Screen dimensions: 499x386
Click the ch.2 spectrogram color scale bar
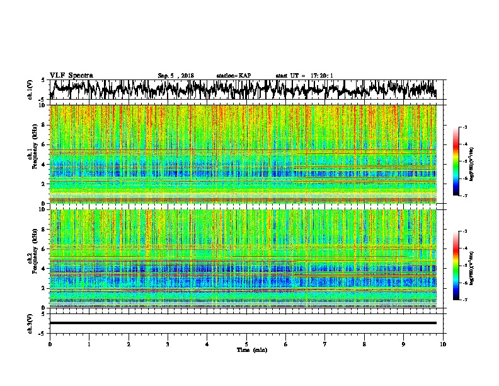[456, 266]
